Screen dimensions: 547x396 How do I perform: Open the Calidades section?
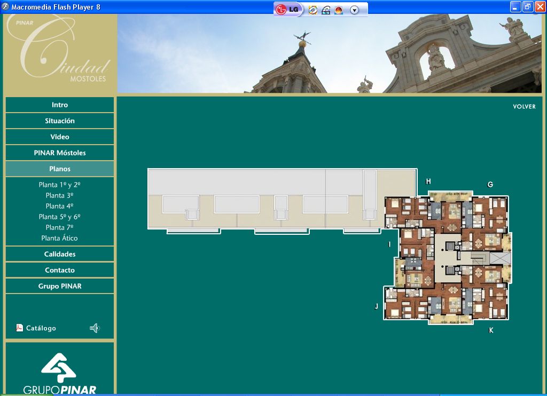[60, 255]
